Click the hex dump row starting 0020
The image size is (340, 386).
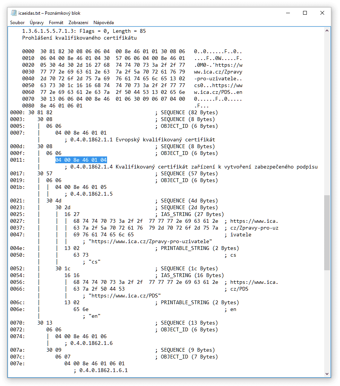pos(132,65)
